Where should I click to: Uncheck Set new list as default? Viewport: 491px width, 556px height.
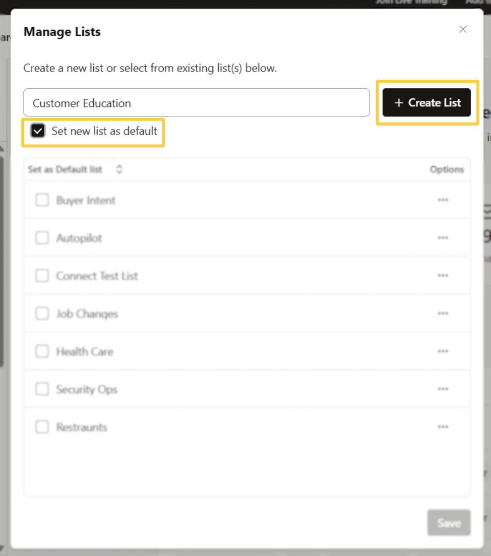37,132
